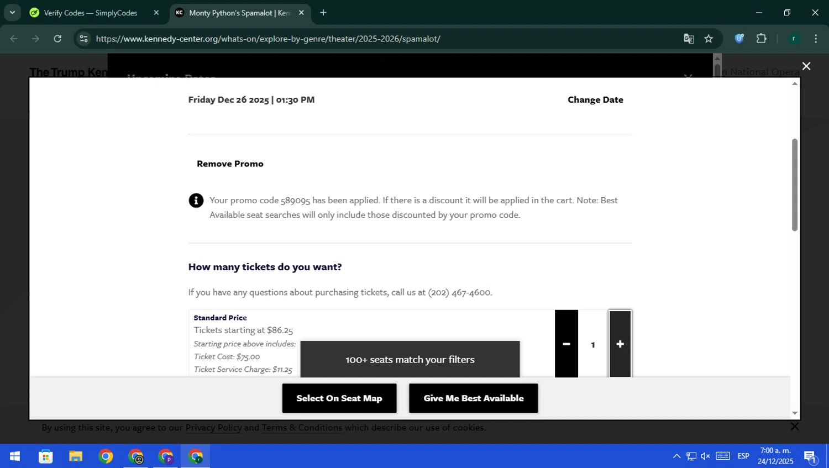
Task: Increase ticket quantity with plus button
Action: pos(620,344)
